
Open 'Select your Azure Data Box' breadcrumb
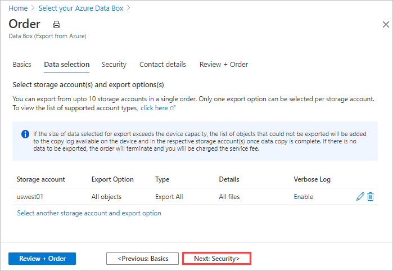pyautogui.click(x=82, y=8)
